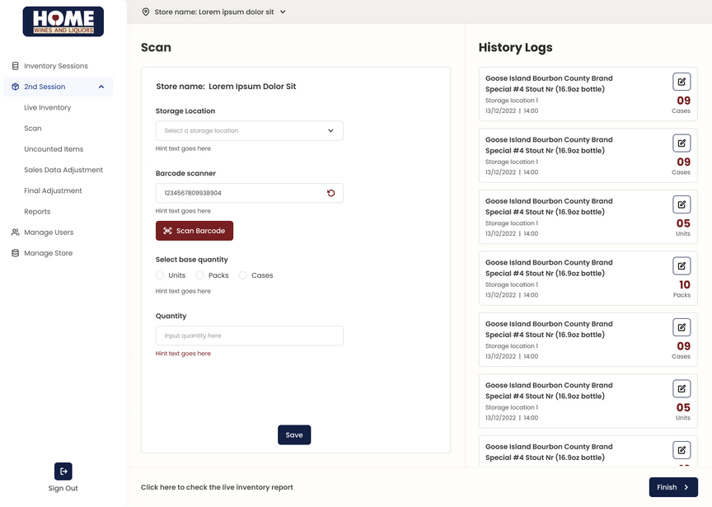This screenshot has width=712, height=507.
Task: Click the Manage Store database icon
Action: click(x=15, y=253)
